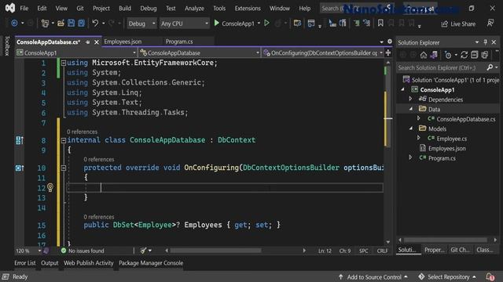Screen dimensions: 503x282
Task: Open the ConsoleApp1 project navigation dropdown
Action: 76,52
